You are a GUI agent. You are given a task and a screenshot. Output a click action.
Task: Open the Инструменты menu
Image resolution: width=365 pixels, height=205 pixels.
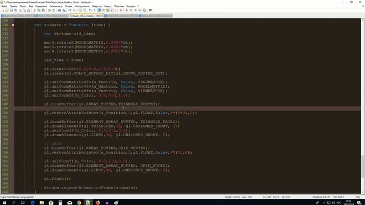tap(82, 6)
